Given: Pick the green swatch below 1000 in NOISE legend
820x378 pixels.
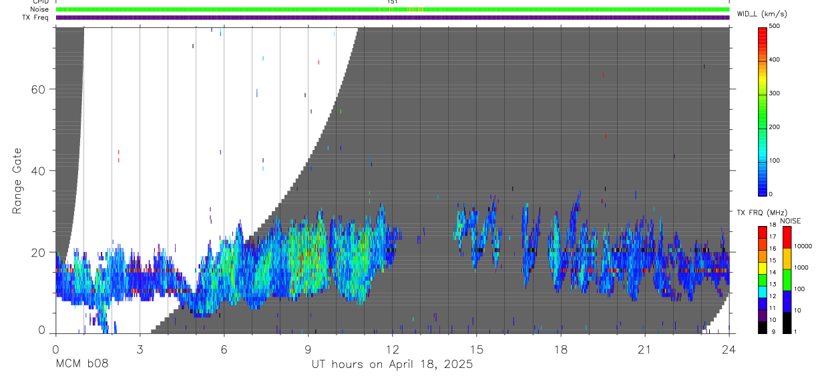Looking at the screenshot, I should [x=787, y=280].
